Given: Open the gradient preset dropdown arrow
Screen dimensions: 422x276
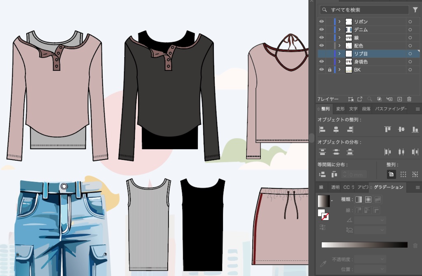Looking at the screenshot, I should pyautogui.click(x=332, y=200).
